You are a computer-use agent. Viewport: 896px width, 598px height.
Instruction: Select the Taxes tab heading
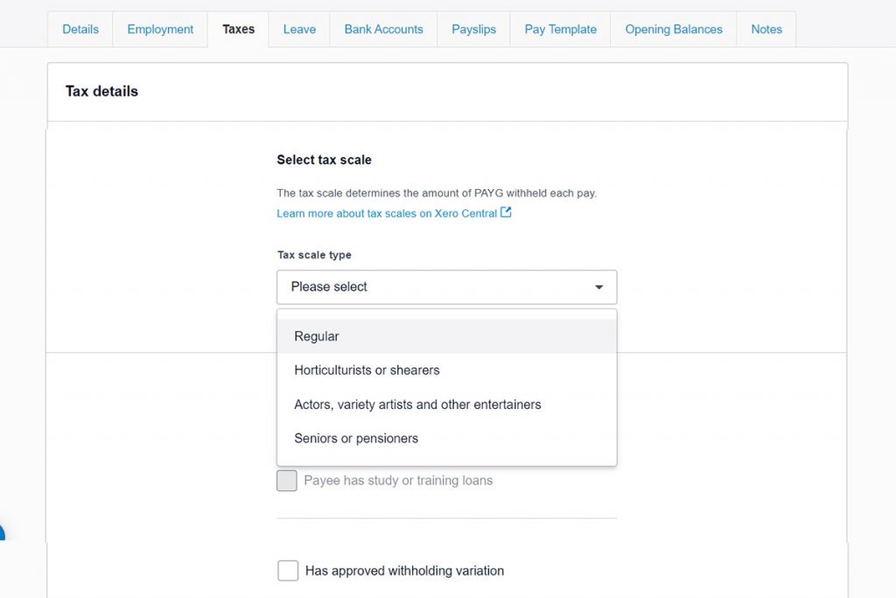click(x=237, y=29)
